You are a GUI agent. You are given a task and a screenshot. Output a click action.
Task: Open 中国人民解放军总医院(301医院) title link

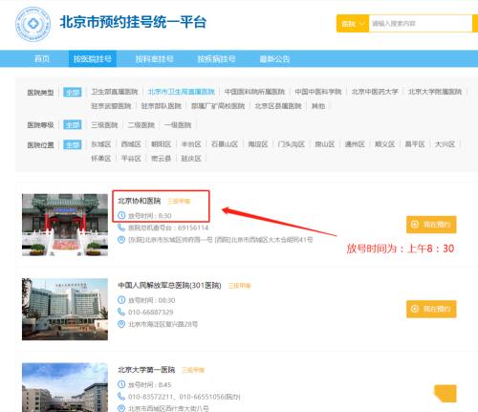coord(169,285)
